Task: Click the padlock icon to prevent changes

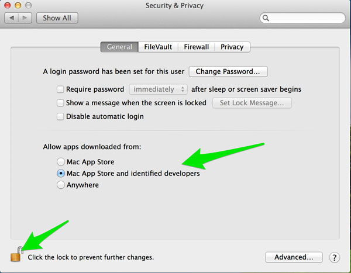Action: coord(16,254)
